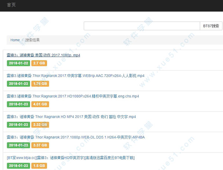Open the 首页 navigation item
223x170 pixels.
pyautogui.click(x=12, y=5)
